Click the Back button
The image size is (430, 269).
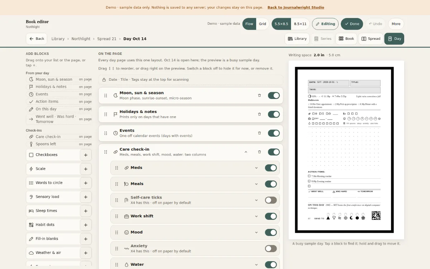click(x=37, y=39)
